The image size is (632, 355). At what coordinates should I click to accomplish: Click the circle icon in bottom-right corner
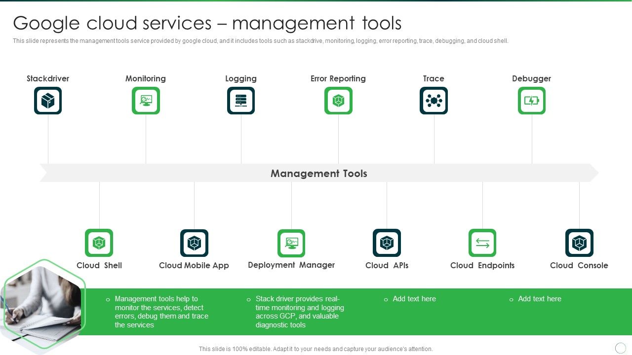[621, 348]
